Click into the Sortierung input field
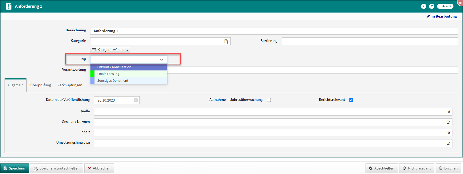 click(x=370, y=41)
